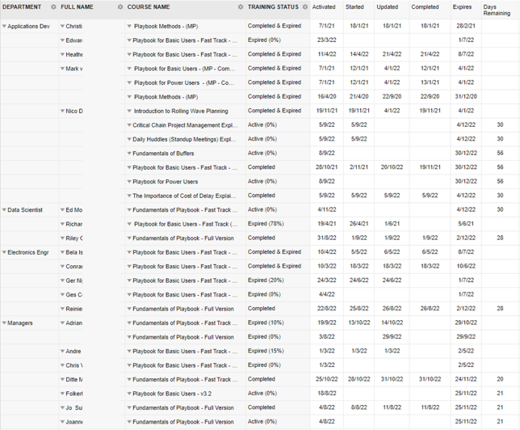Collapse the Mark v name group
The height and width of the screenshot is (430, 520).
[x=62, y=69]
